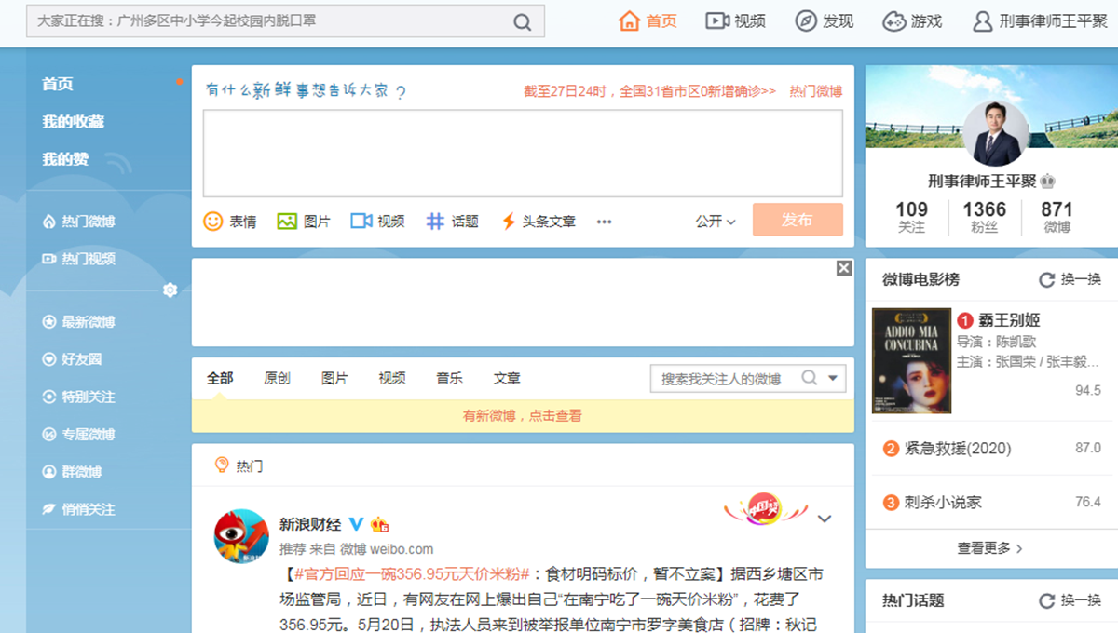The image size is (1118, 633).
Task: Switch to the 原创 tab
Action: (x=277, y=378)
